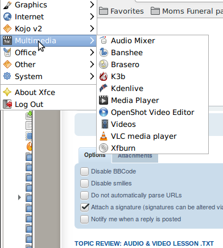The width and height of the screenshot is (223, 248).
Task: Uncheck Attach a signature checkbox
Action: 84,207
